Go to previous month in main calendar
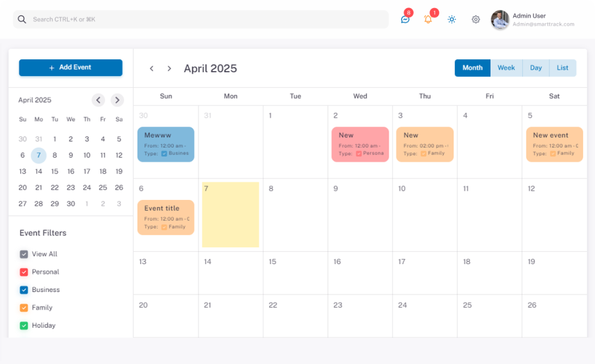This screenshot has width=595, height=364. (152, 69)
